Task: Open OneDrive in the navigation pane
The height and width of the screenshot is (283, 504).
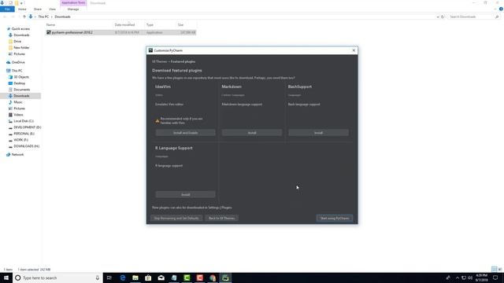Action: [x=18, y=62]
